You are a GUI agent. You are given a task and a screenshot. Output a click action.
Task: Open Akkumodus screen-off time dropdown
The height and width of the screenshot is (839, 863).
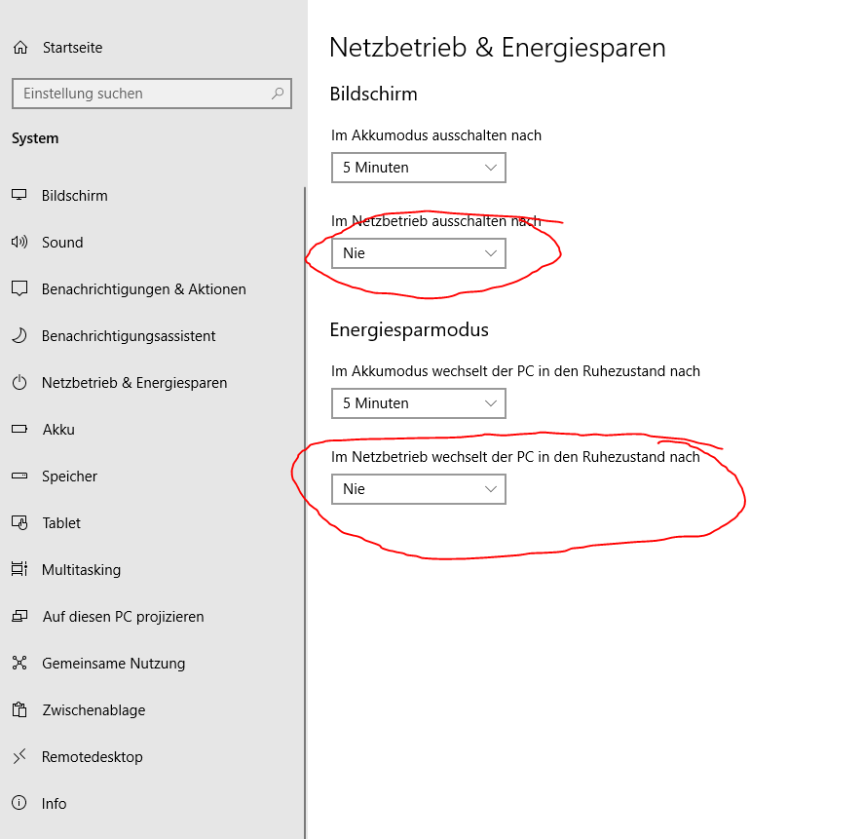[418, 168]
